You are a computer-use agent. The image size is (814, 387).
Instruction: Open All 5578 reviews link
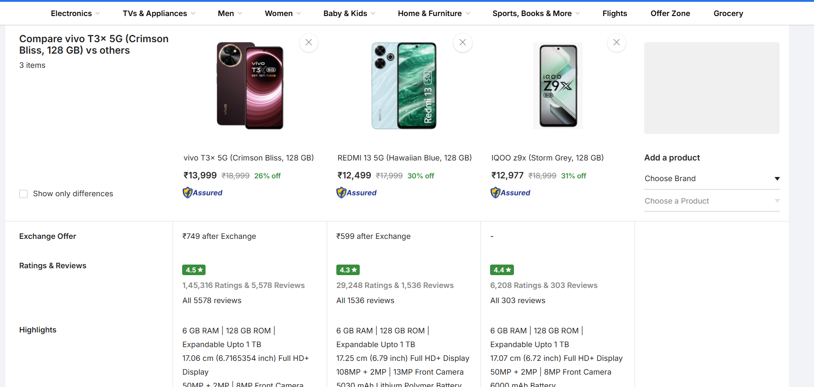pos(212,300)
